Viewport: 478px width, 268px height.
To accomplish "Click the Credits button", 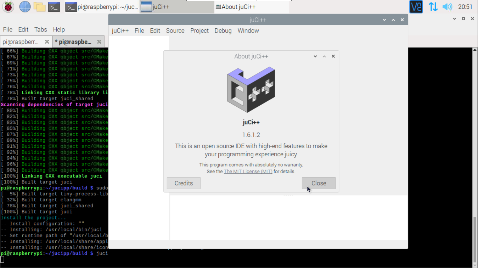I will point(184,183).
